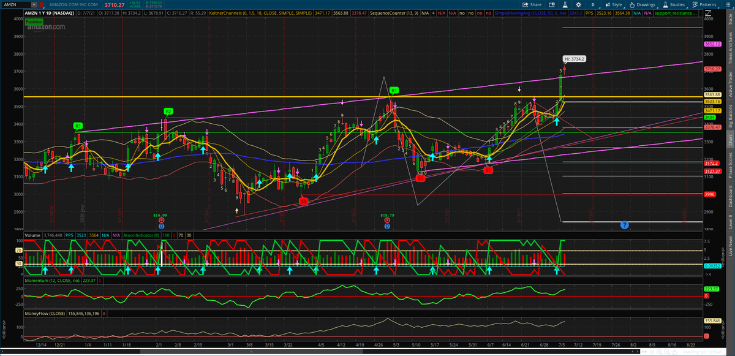Click the red S3 label near late March
This screenshot has height=356, width=735.
point(303,201)
